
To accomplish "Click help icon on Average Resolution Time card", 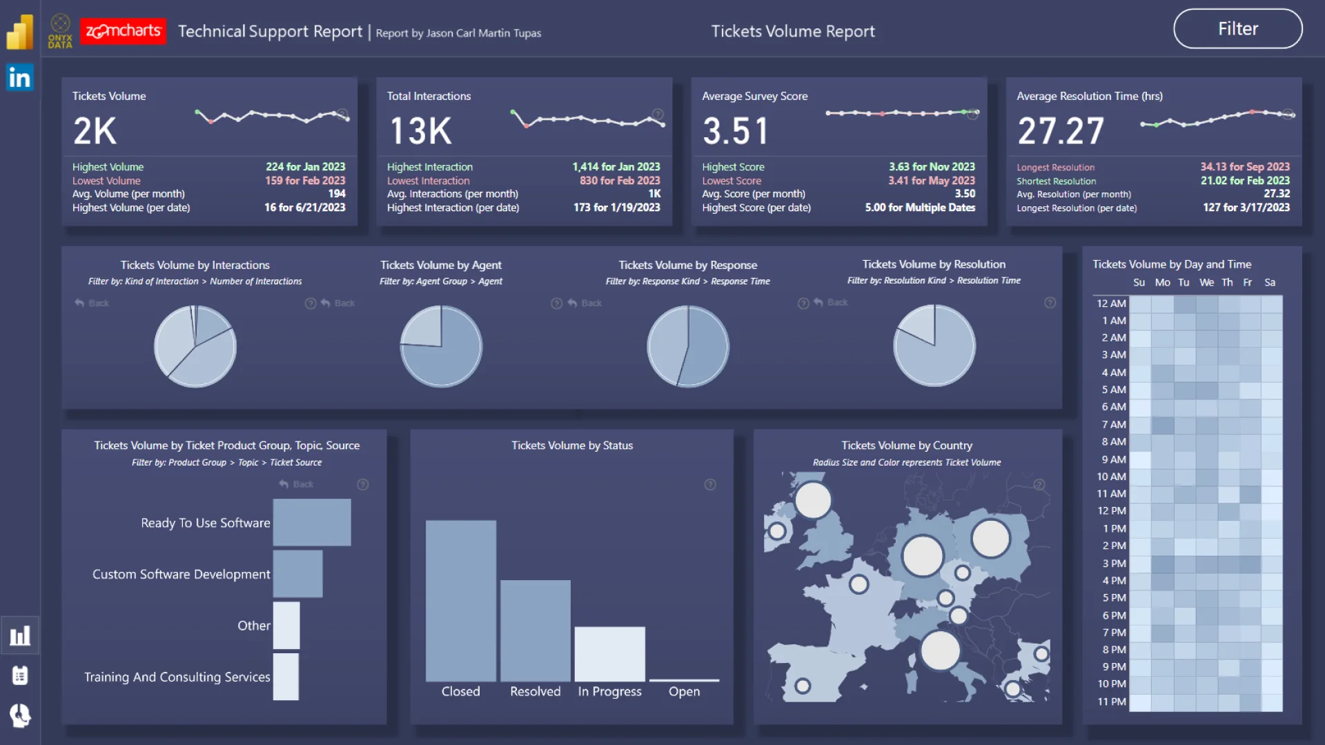I will tap(1288, 114).
